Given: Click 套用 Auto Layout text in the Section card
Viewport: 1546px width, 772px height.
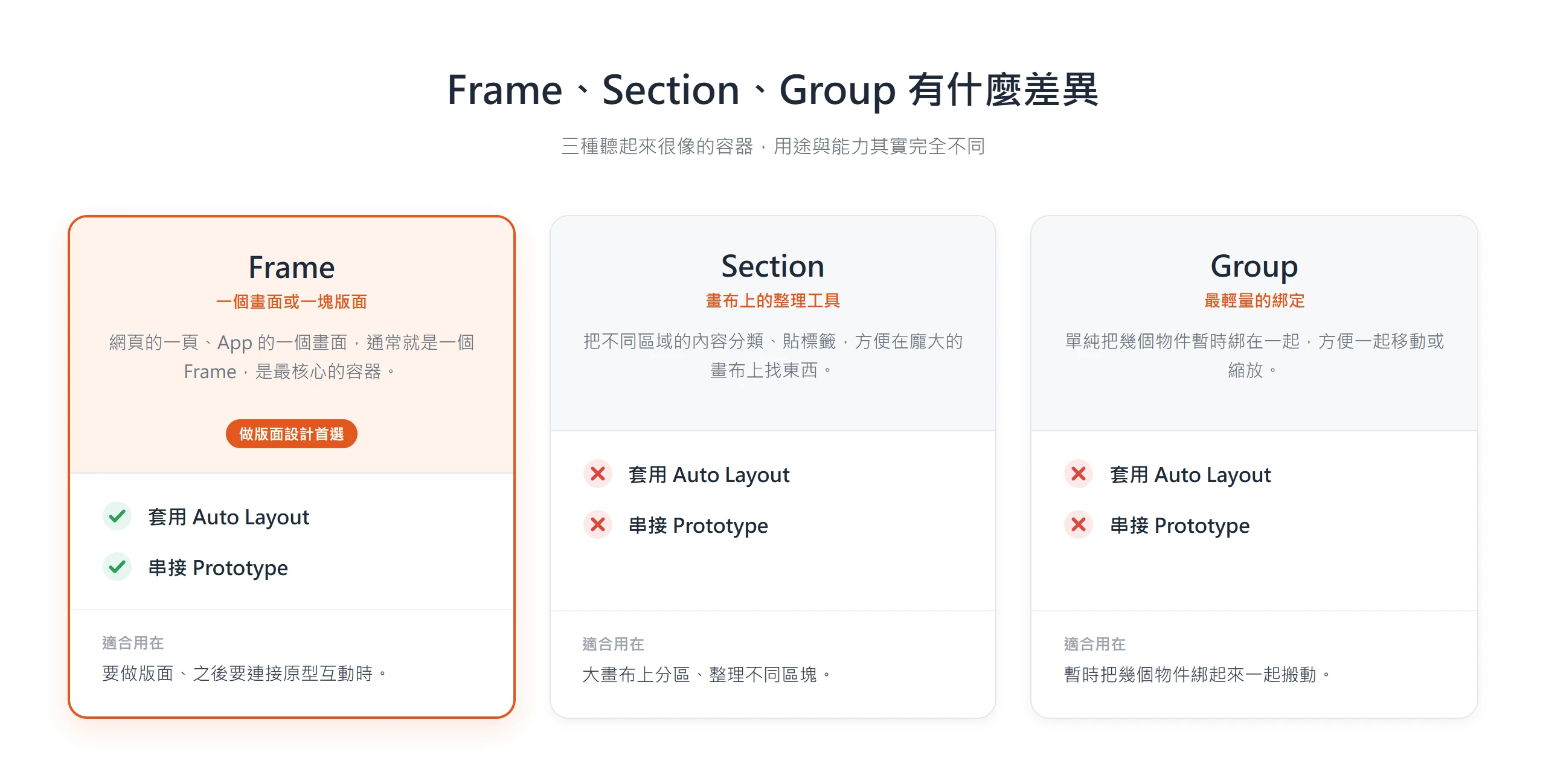Looking at the screenshot, I should [x=709, y=475].
